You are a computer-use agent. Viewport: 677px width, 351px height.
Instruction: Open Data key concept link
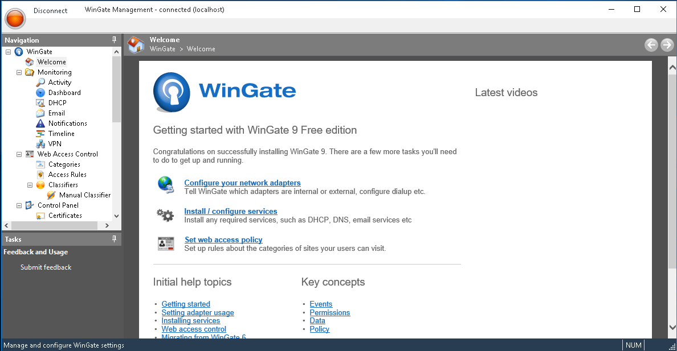click(317, 320)
